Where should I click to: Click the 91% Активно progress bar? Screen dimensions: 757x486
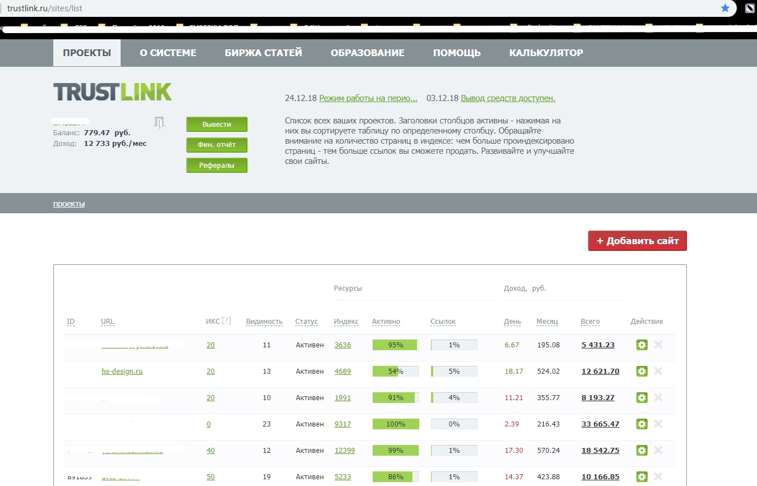coord(396,397)
